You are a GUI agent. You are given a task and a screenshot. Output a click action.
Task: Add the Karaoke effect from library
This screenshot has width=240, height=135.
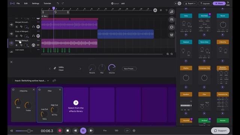click(x=223, y=121)
